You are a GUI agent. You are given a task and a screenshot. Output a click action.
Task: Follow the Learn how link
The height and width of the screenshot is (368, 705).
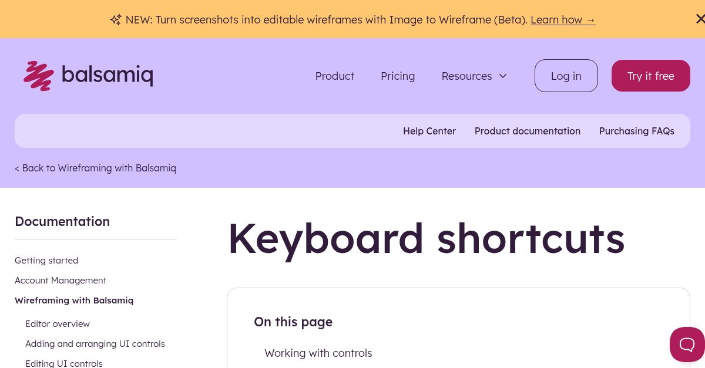pyautogui.click(x=563, y=19)
